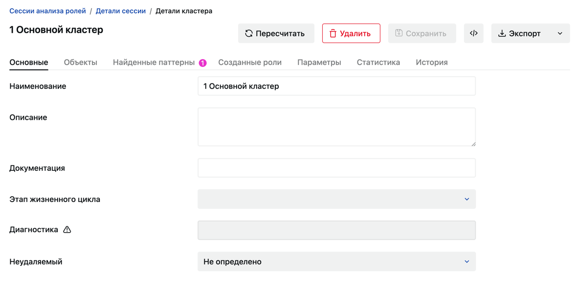Click the Детали кластера breadcrumb text

(x=184, y=11)
